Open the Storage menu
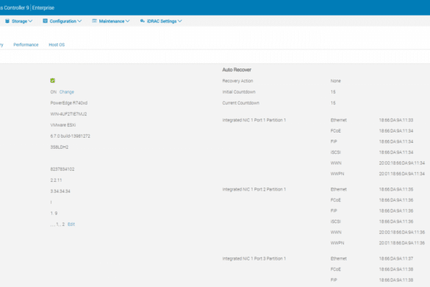 click(x=19, y=21)
